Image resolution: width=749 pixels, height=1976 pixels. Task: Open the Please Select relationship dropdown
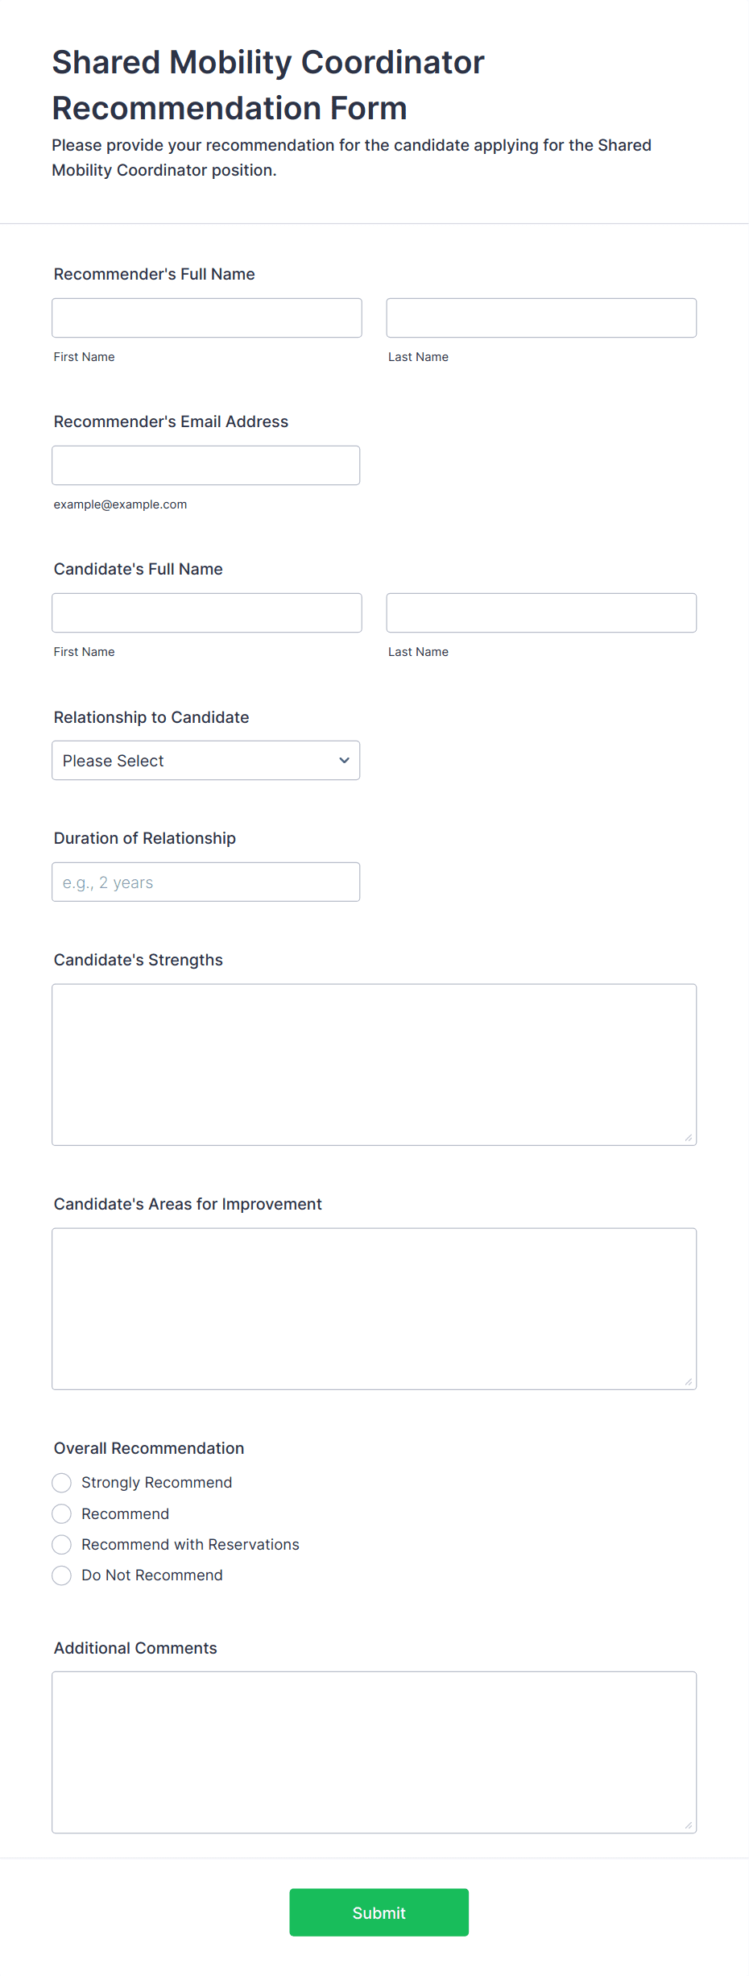tap(205, 761)
